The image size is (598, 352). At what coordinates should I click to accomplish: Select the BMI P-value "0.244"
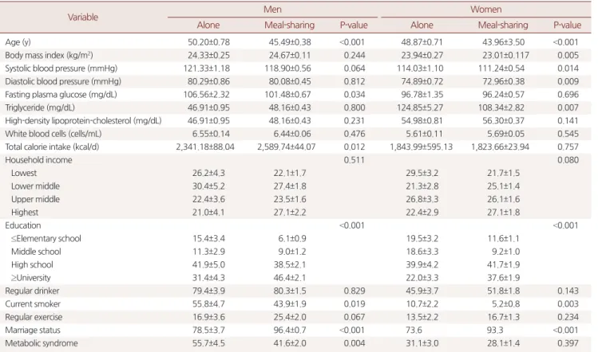[x=354, y=55]
